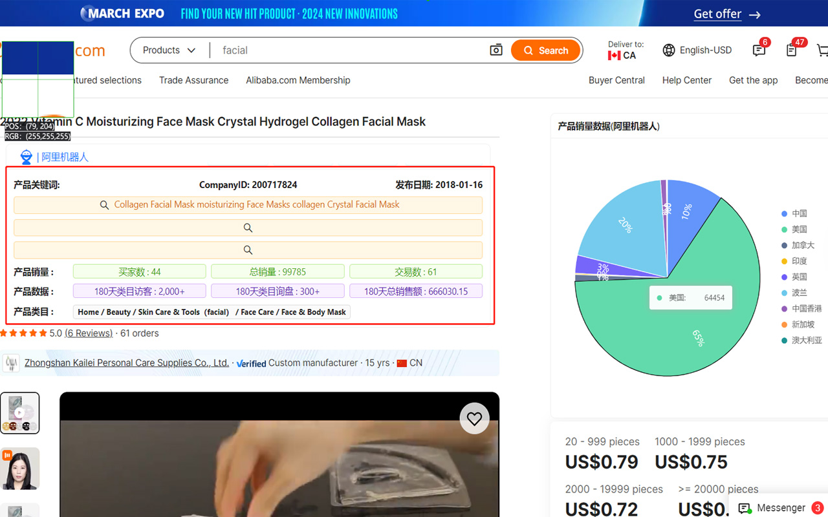Click the magnifier in the bottom empty keyword row
This screenshot has height=517, width=828.
point(248,250)
